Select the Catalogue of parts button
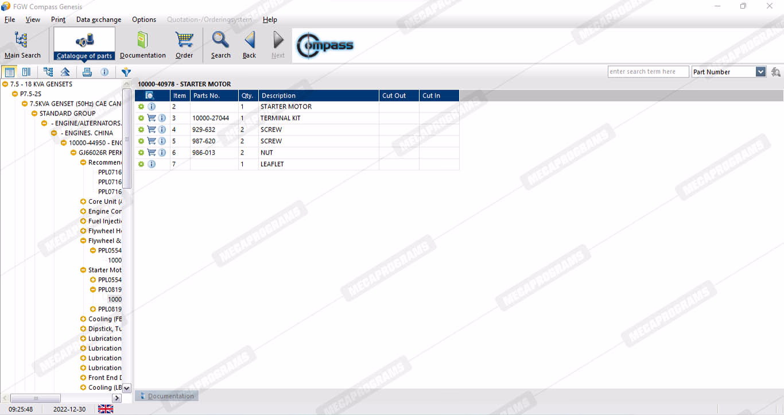The image size is (784, 415). [x=84, y=45]
